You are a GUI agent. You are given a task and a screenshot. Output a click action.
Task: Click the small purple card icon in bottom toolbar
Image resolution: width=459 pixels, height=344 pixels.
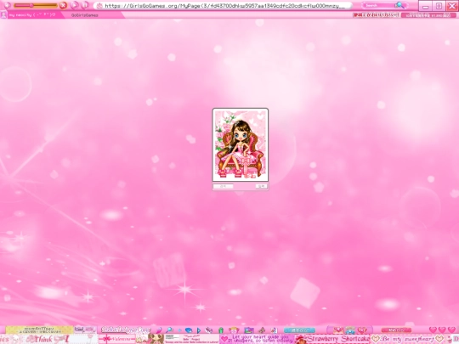point(85,330)
